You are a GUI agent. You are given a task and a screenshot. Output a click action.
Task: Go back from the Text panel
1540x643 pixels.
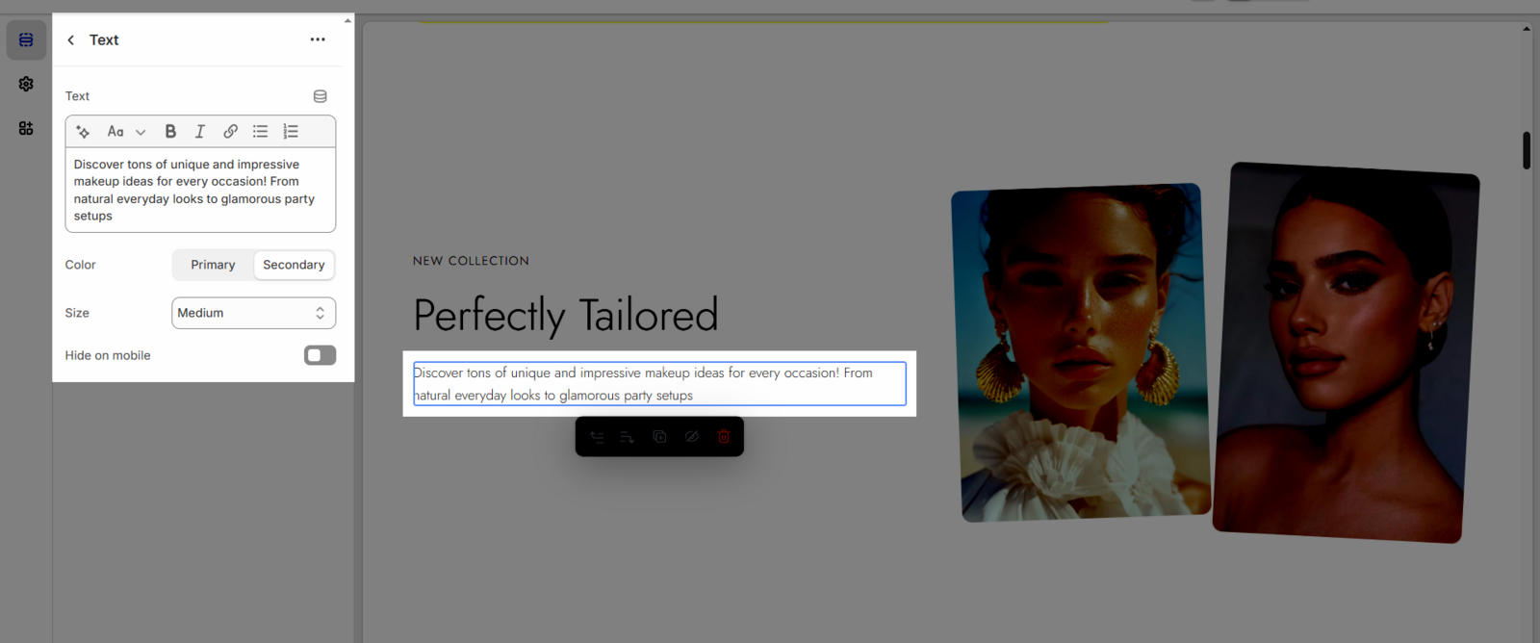(x=71, y=39)
